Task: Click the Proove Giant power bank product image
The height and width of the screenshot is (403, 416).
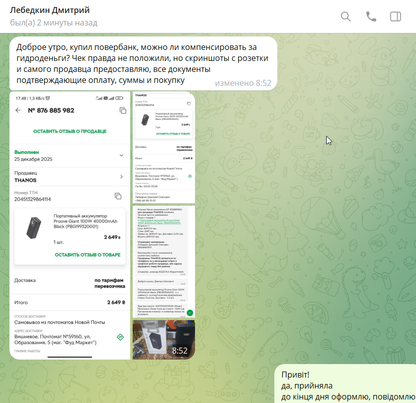Action: (x=34, y=228)
